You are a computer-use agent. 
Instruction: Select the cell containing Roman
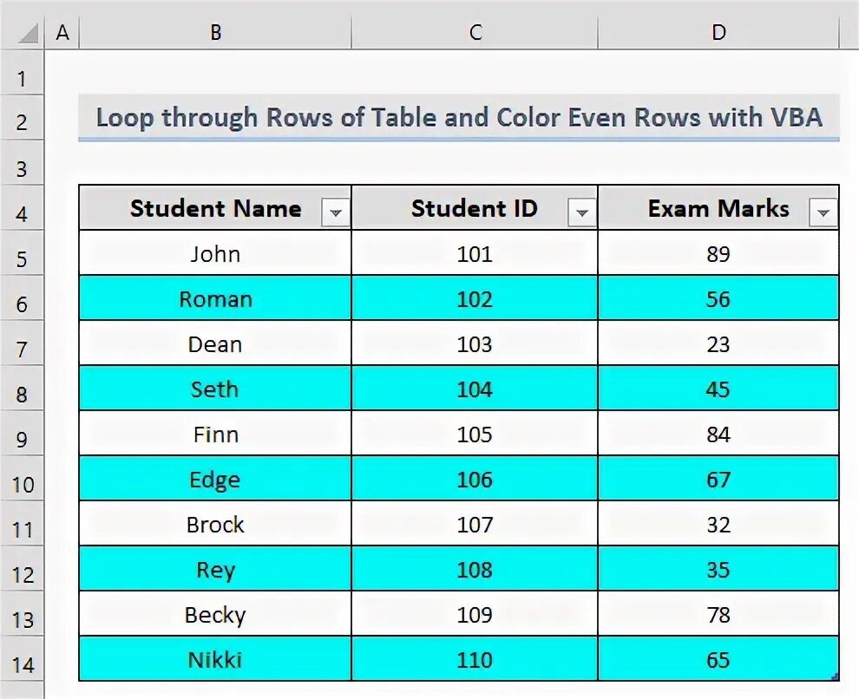(x=215, y=298)
